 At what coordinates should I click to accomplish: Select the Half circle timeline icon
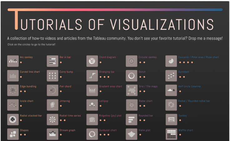pos(171,90)
